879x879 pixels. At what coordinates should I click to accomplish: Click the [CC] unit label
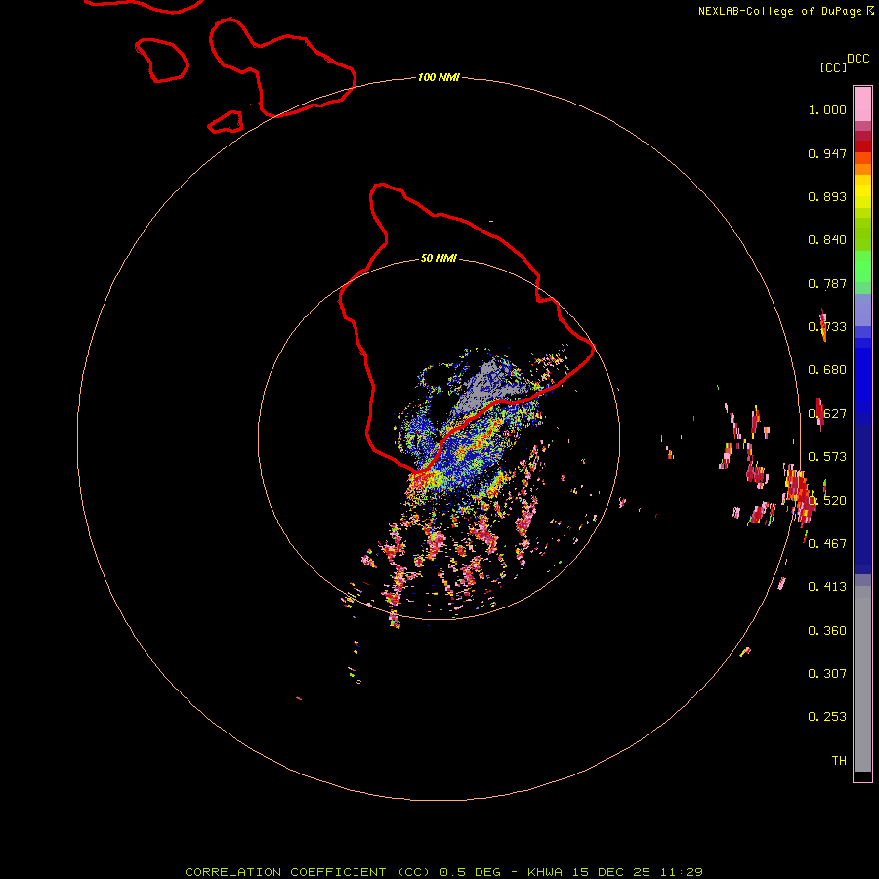click(833, 67)
